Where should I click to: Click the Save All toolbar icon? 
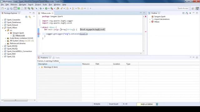coord(11,8)
